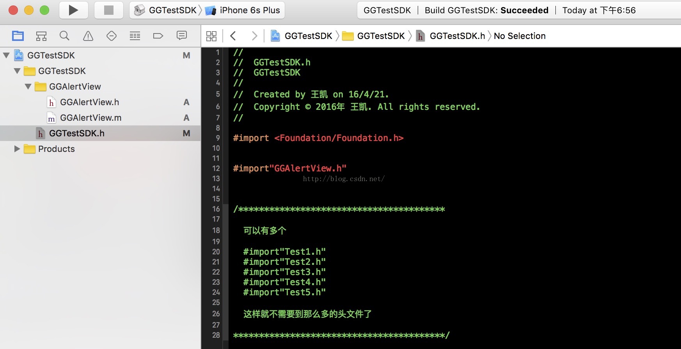This screenshot has height=349, width=681.
Task: Switch to the Symbol navigator icon
Action: coord(41,36)
